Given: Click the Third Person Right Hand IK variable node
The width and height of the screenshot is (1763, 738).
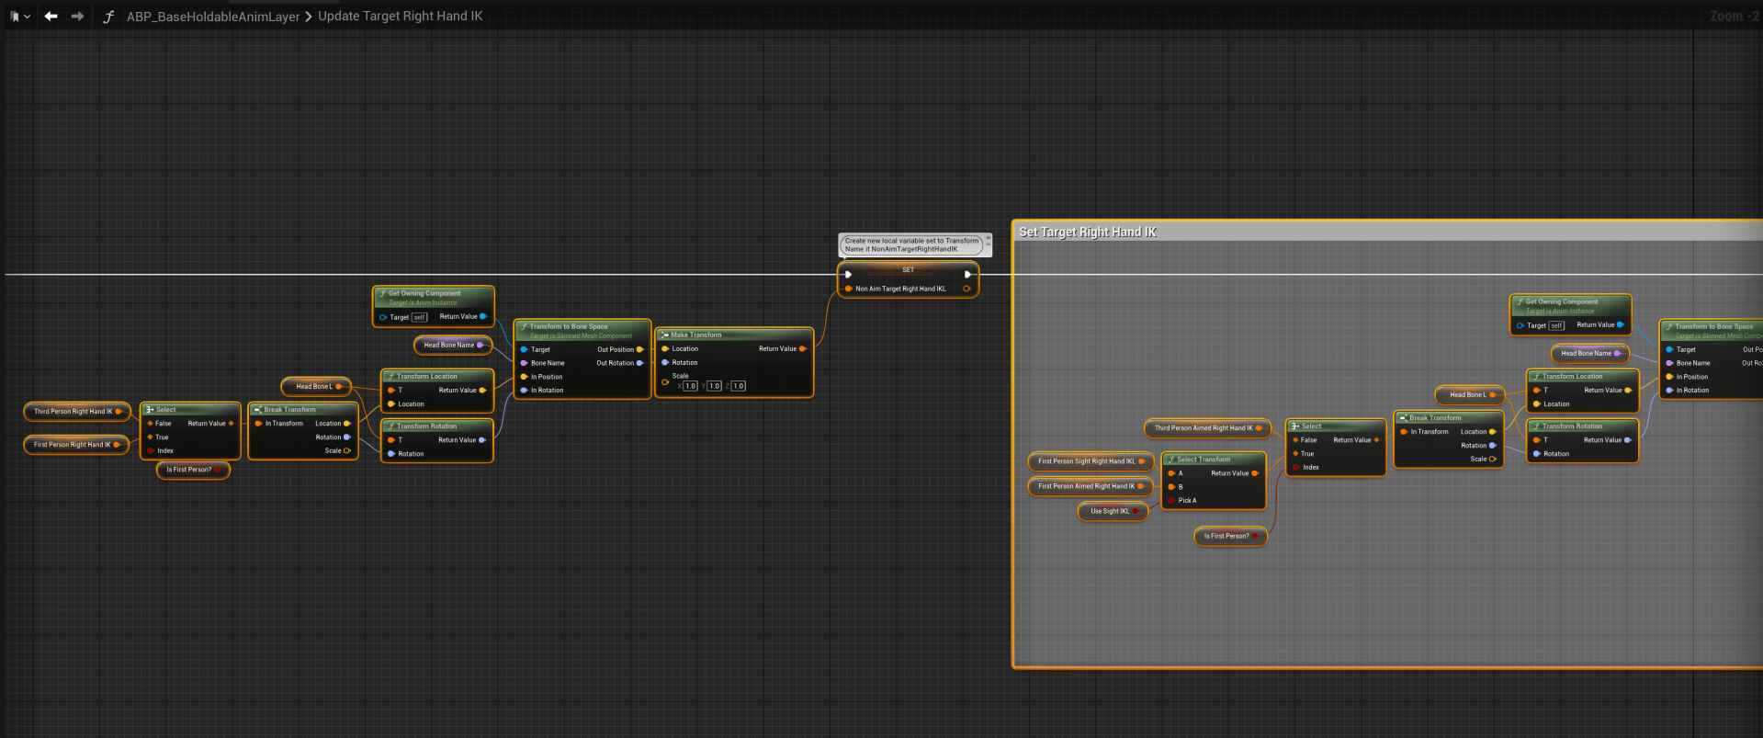Looking at the screenshot, I should point(73,412).
